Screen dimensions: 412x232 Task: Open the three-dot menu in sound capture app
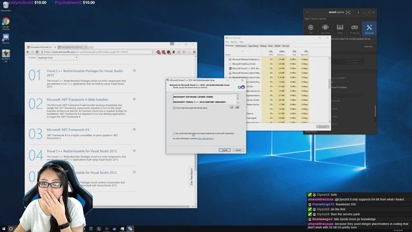pyautogui.click(x=358, y=12)
